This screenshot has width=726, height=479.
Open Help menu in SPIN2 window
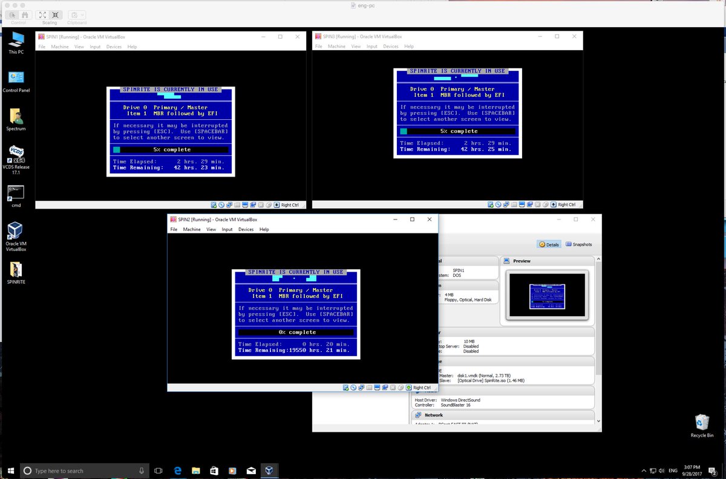264,229
